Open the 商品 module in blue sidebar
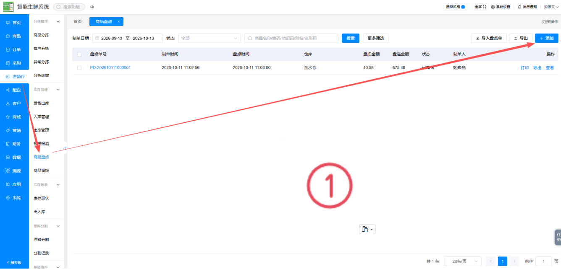561x269 pixels. point(14,36)
